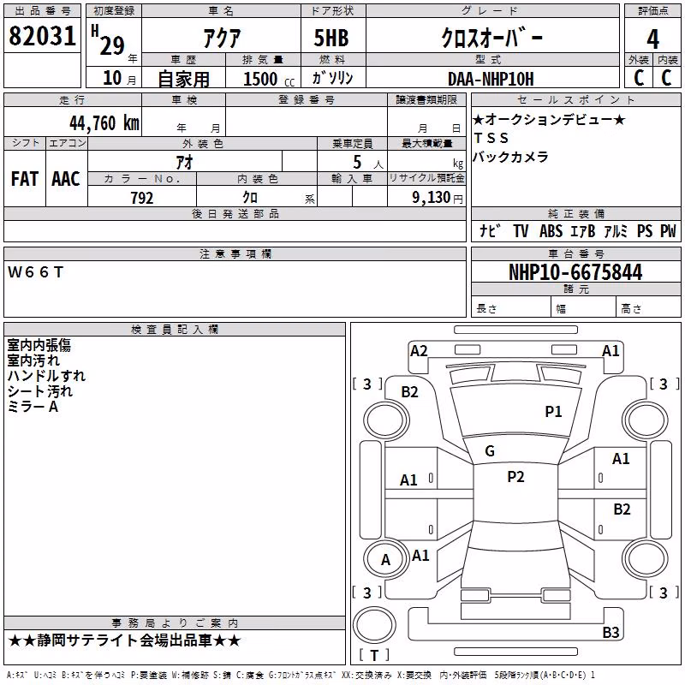
Task: Select the lot number 82031
Action: point(42,36)
